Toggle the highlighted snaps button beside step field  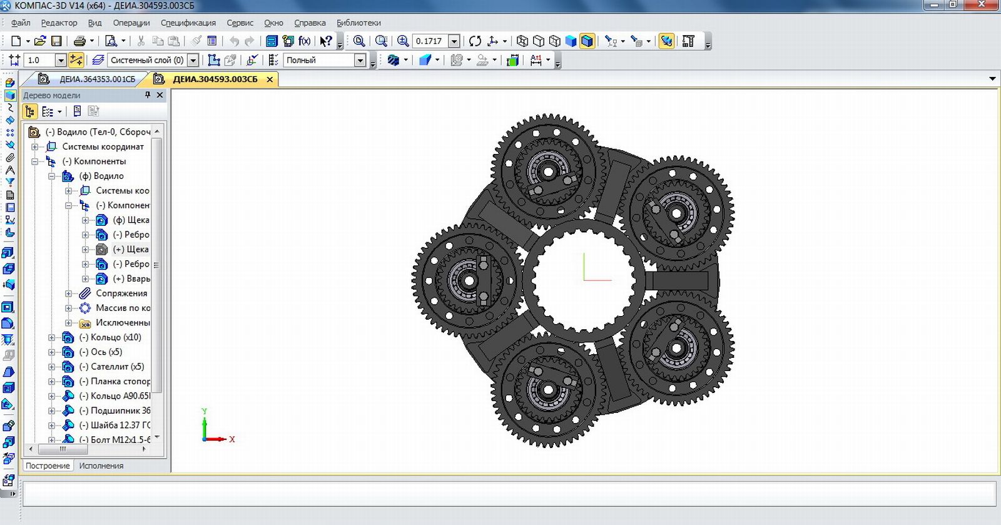pyautogui.click(x=76, y=60)
